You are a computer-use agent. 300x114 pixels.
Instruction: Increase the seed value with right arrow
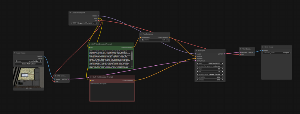coord(222,63)
